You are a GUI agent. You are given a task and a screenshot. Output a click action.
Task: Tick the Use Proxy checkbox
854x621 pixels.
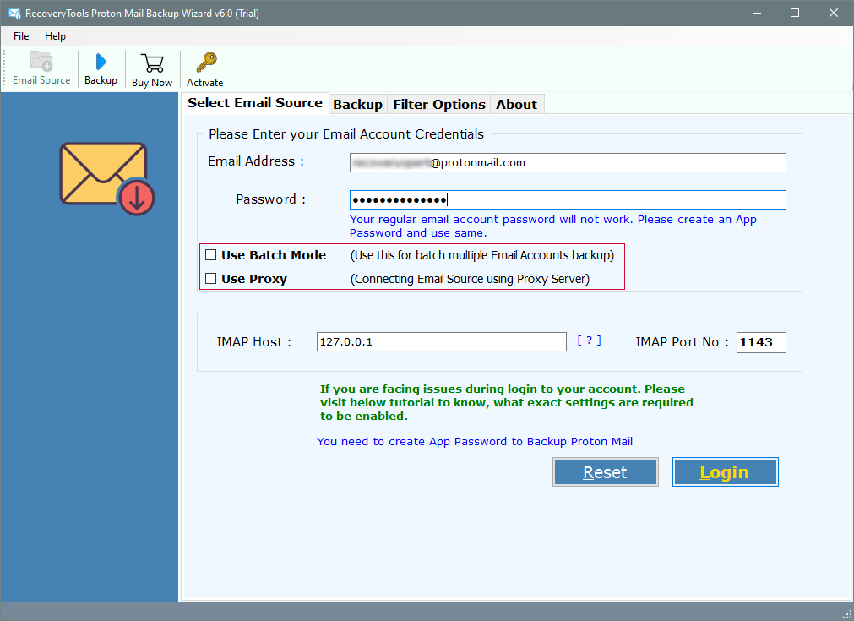211,279
